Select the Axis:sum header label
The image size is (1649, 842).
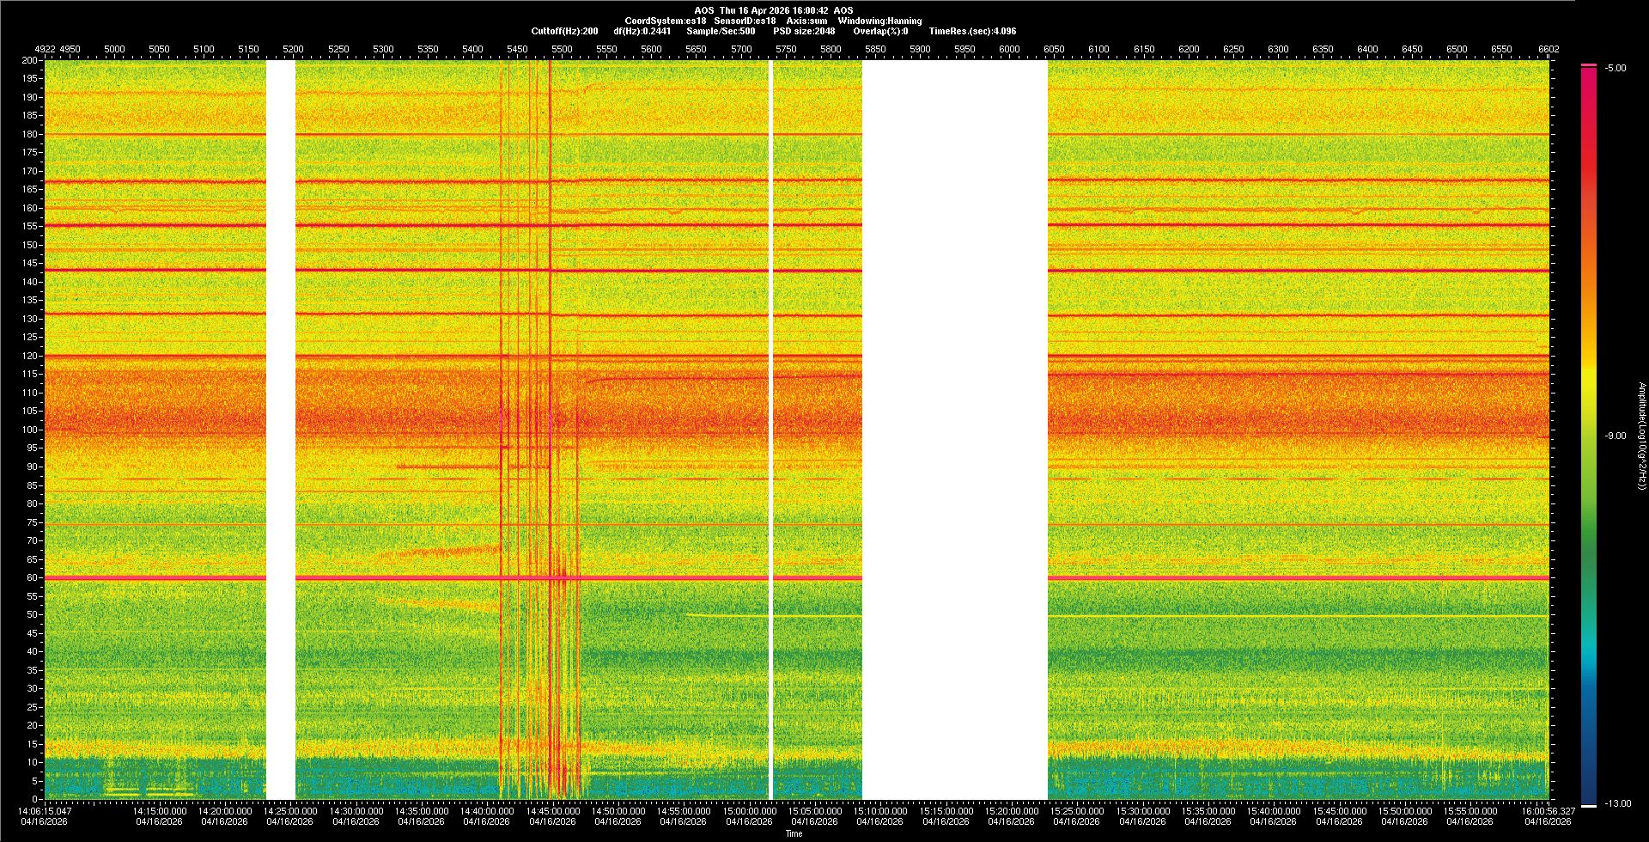[x=806, y=21]
